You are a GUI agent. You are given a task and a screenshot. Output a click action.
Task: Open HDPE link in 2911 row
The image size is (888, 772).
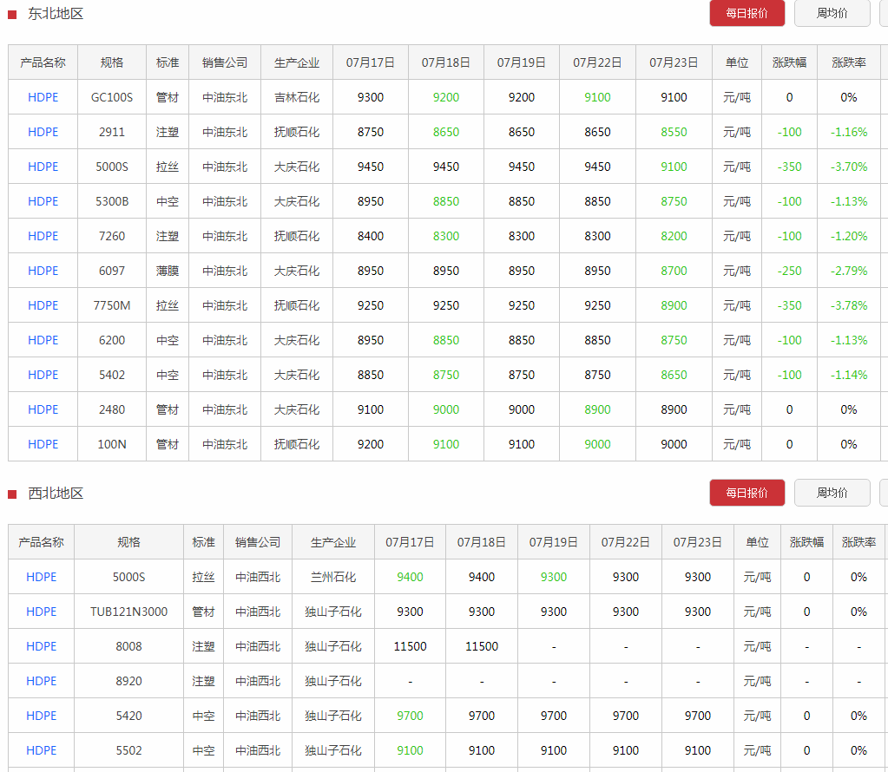pyautogui.click(x=43, y=132)
